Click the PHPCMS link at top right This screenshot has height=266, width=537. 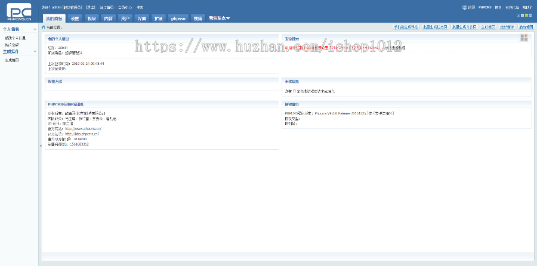(484, 7)
